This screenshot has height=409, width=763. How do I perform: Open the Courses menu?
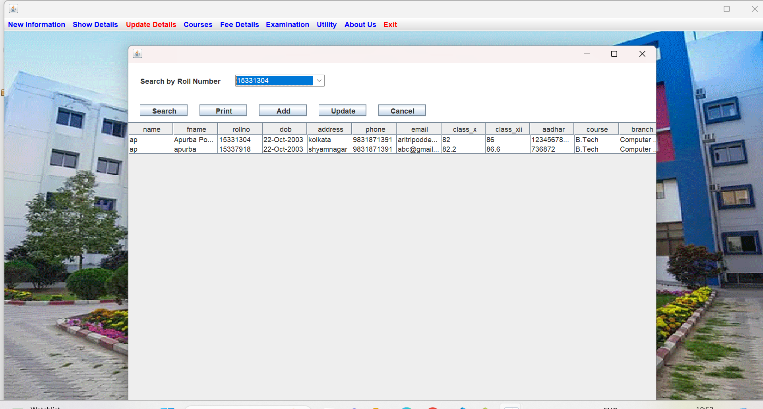[198, 24]
